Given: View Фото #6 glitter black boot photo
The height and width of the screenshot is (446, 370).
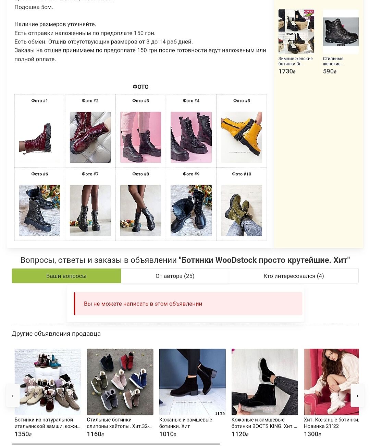Looking at the screenshot, I should click(x=40, y=211).
